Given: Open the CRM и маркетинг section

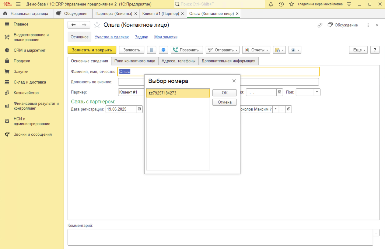Looking at the screenshot, I should coord(29,50).
